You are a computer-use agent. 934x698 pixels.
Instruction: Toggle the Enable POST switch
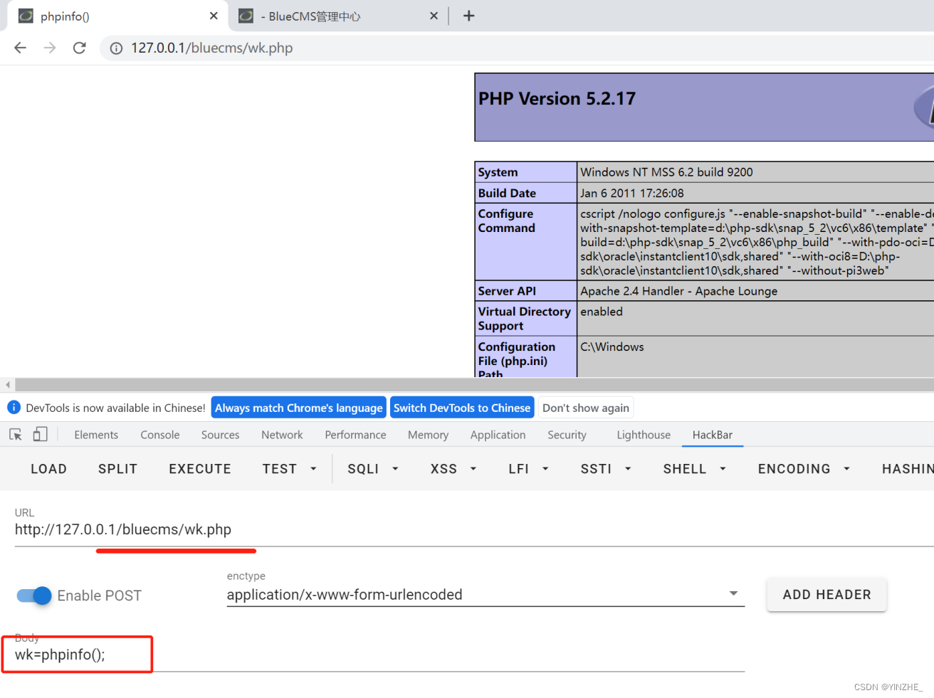(34, 596)
